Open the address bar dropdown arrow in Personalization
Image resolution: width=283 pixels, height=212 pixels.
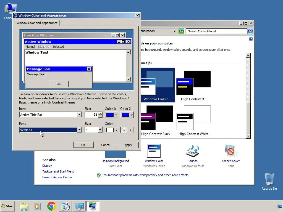pyautogui.click(x=174, y=31)
